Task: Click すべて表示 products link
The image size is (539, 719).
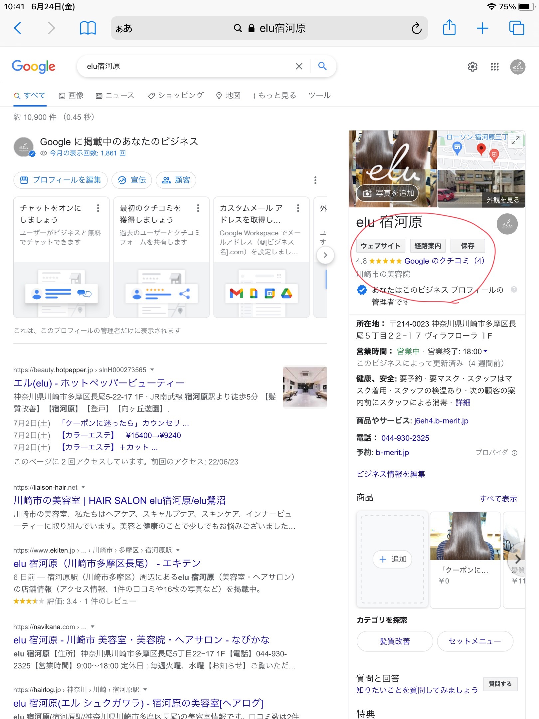Action: click(498, 499)
